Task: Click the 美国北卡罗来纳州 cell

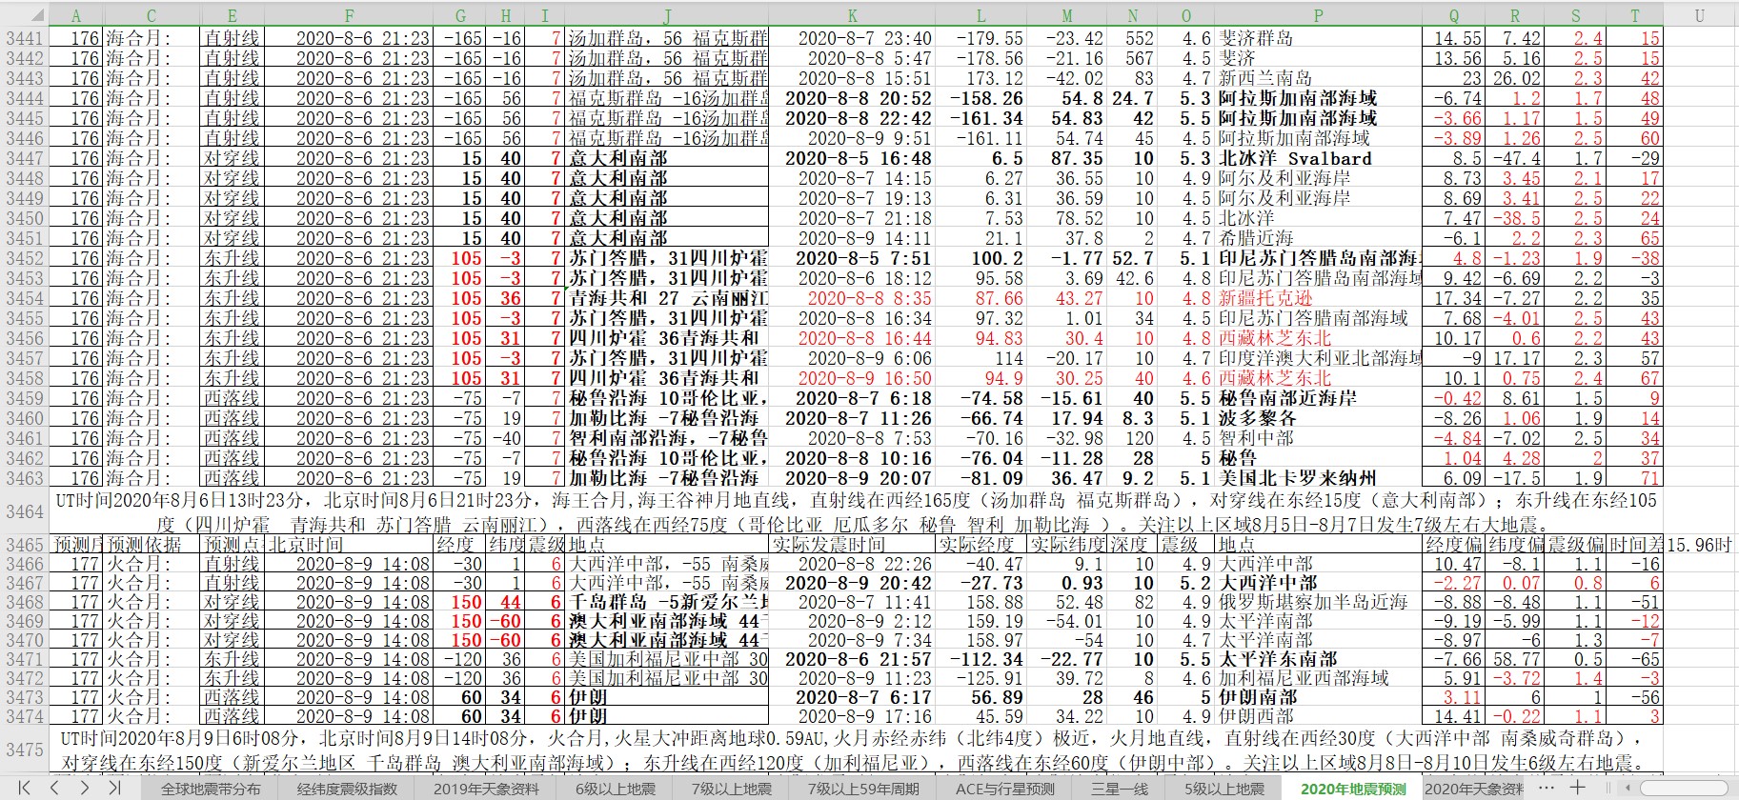Action: [1319, 478]
